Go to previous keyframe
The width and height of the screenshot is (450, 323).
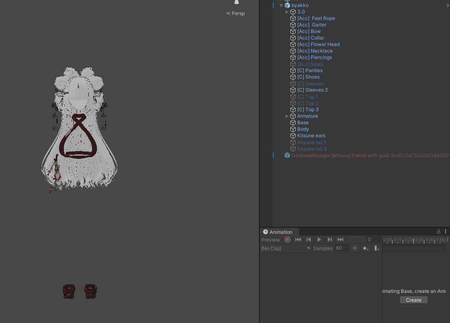(x=309, y=240)
